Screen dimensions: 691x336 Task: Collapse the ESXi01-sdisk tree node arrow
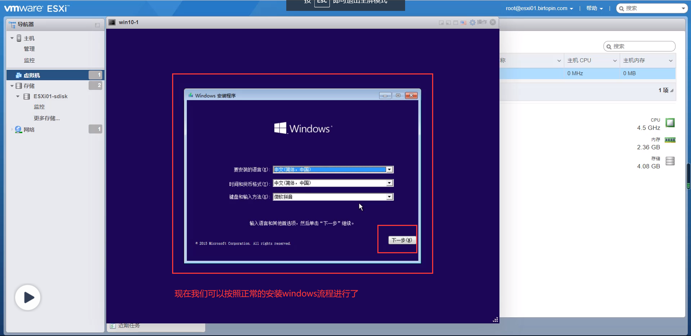click(18, 96)
